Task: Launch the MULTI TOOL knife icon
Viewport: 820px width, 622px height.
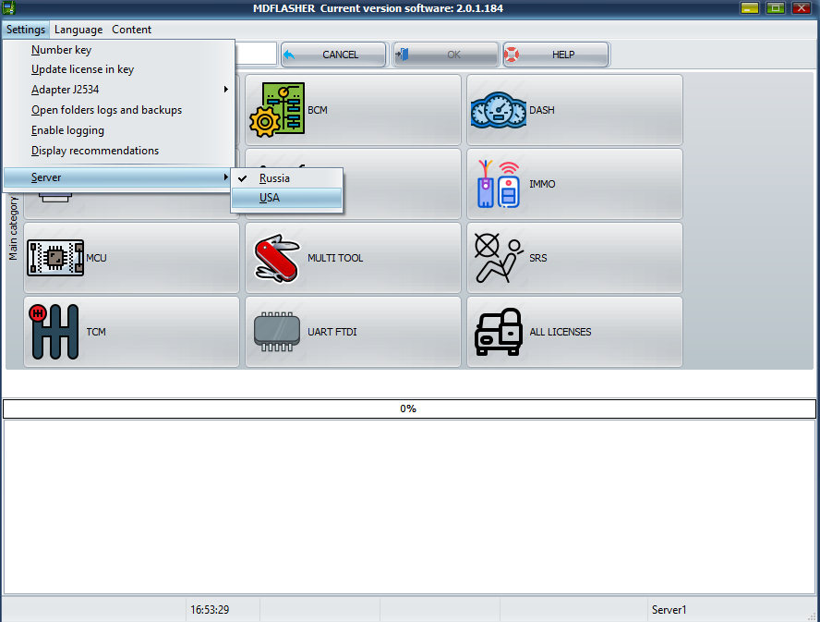Action: point(277,258)
